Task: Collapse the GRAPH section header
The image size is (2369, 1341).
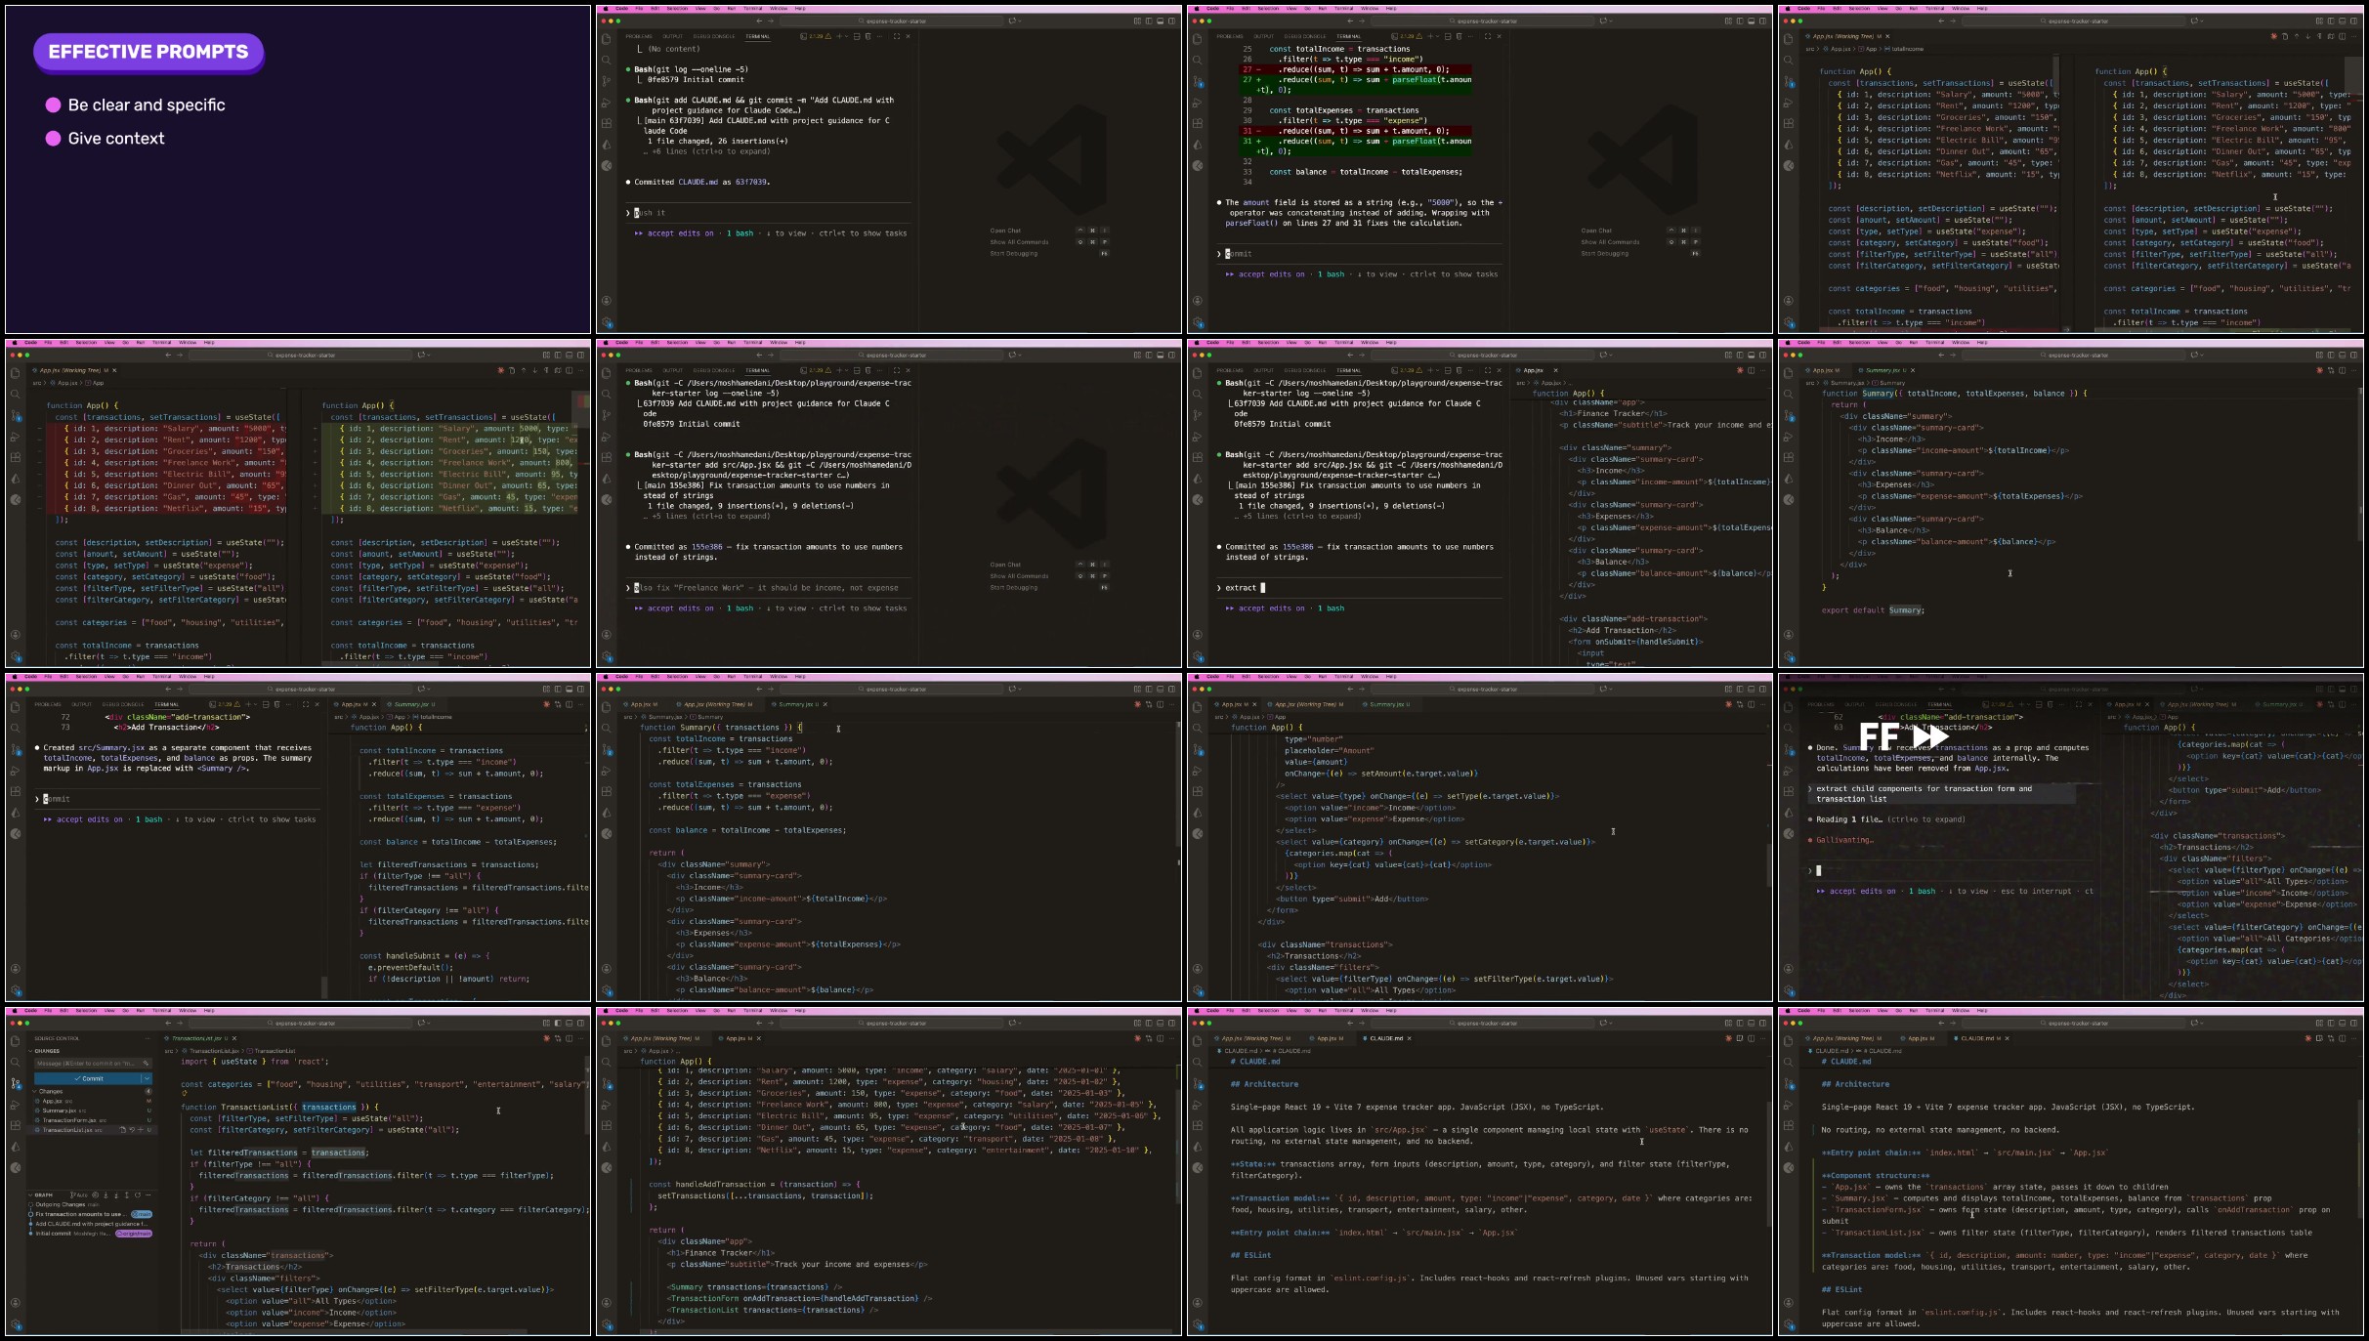Action: pos(43,1194)
